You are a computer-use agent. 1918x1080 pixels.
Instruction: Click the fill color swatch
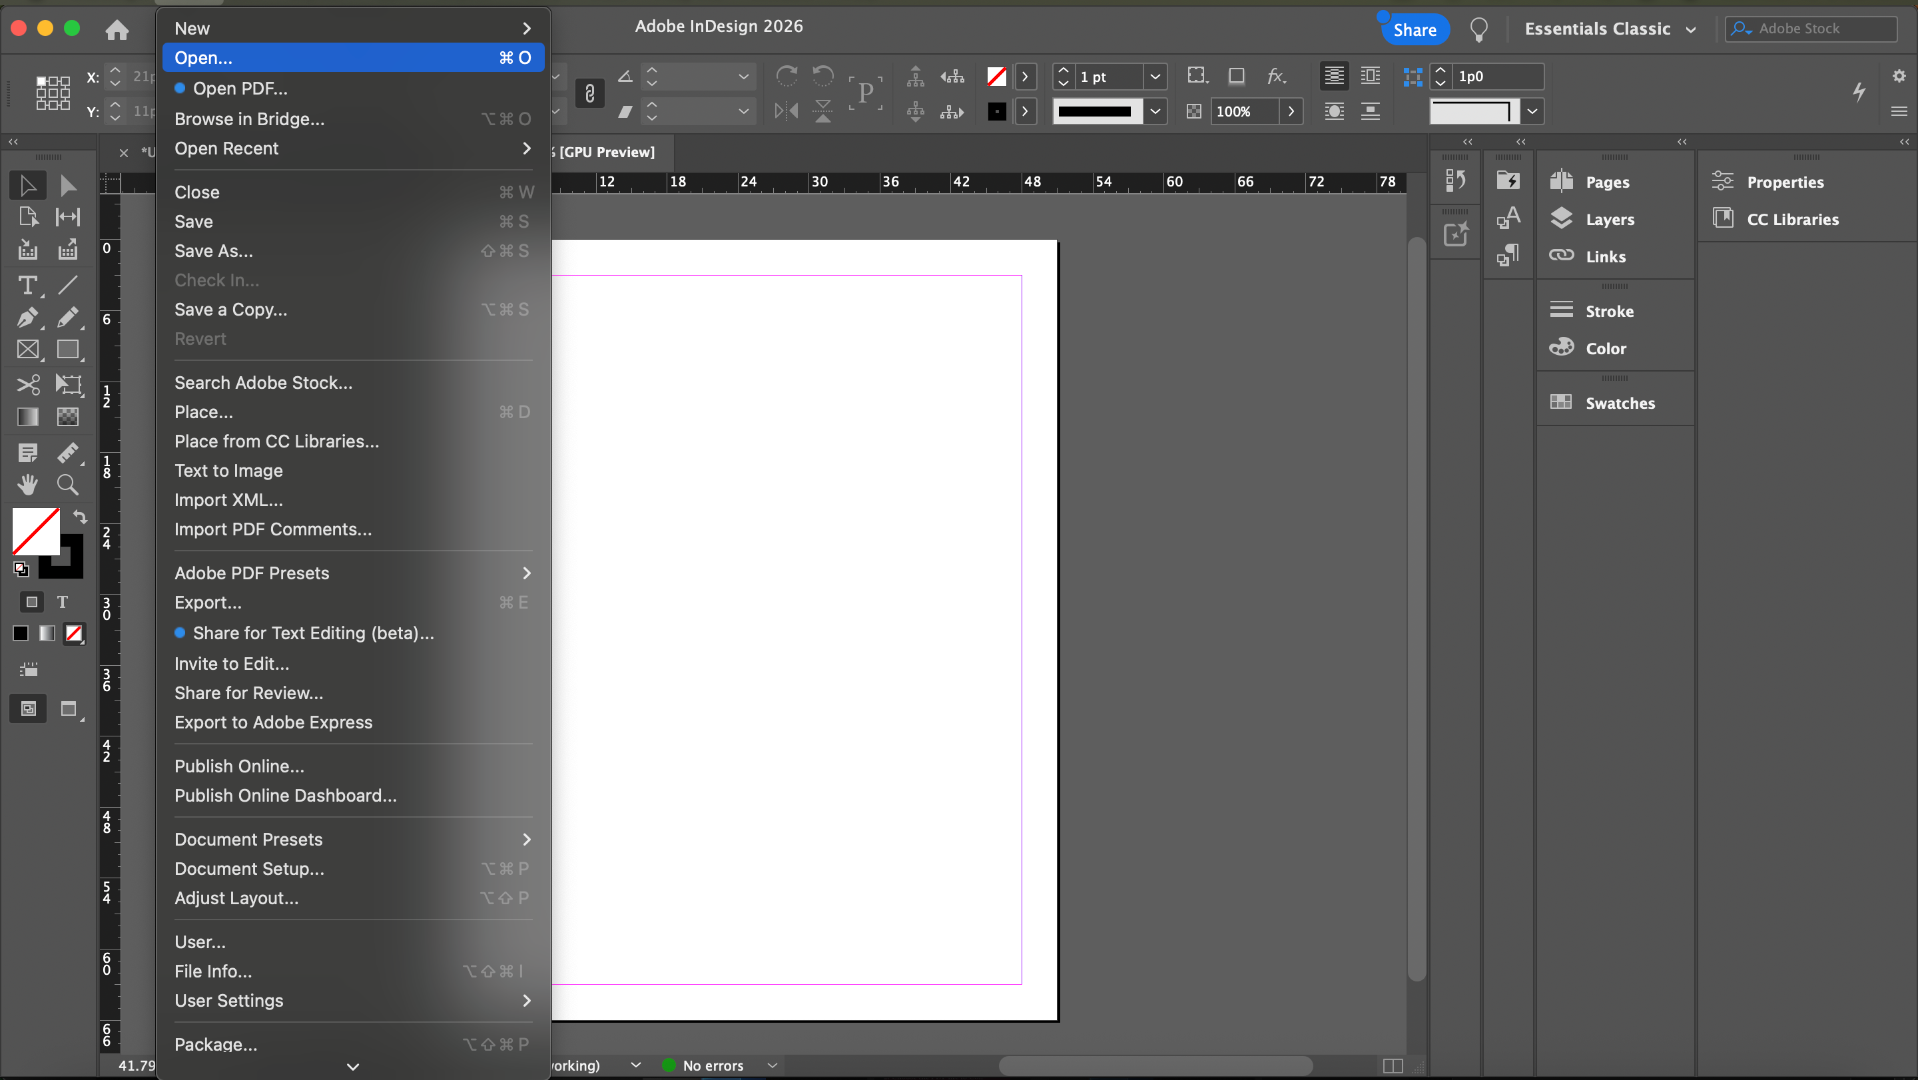tap(35, 531)
